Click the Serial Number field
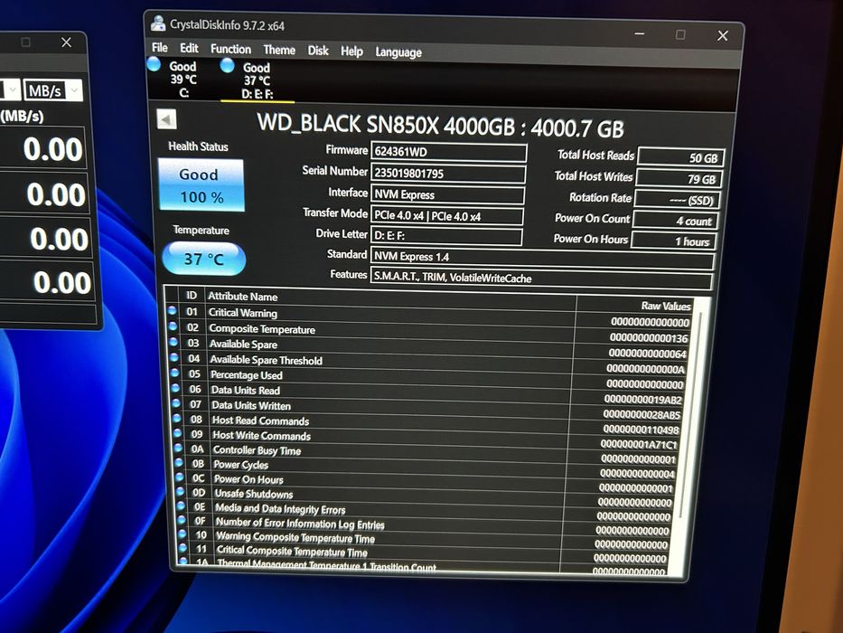The height and width of the screenshot is (633, 843). 448,174
